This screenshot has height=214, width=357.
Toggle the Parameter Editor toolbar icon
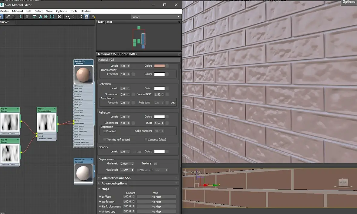point(87,17)
